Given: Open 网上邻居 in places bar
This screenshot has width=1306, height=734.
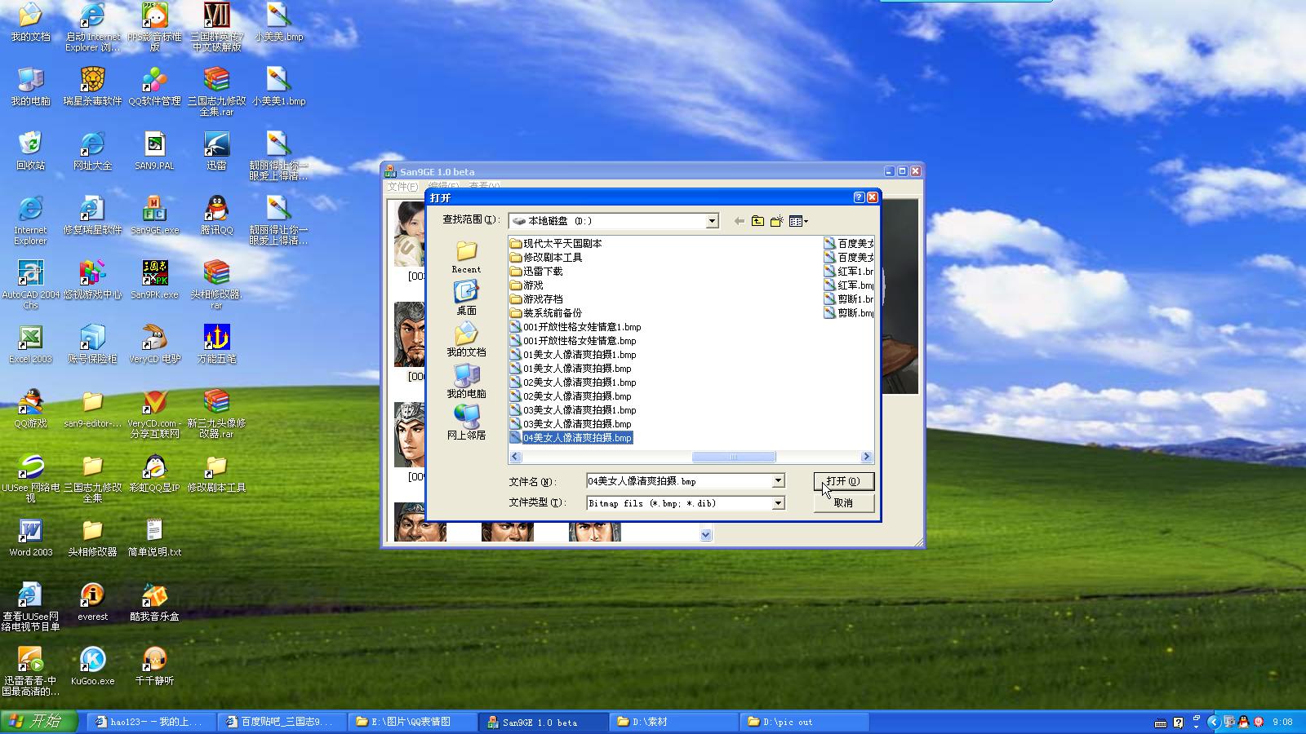Looking at the screenshot, I should (x=466, y=422).
